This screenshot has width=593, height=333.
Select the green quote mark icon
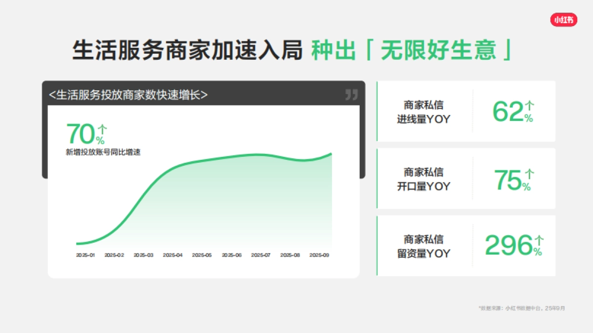[x=351, y=95]
